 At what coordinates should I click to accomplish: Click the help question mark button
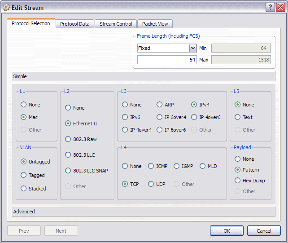[270, 8]
